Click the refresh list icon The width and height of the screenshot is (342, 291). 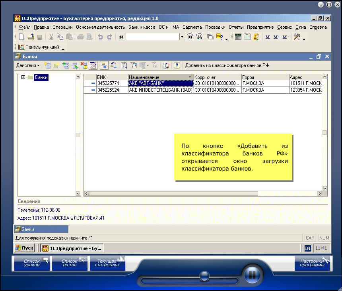[x=167, y=65]
